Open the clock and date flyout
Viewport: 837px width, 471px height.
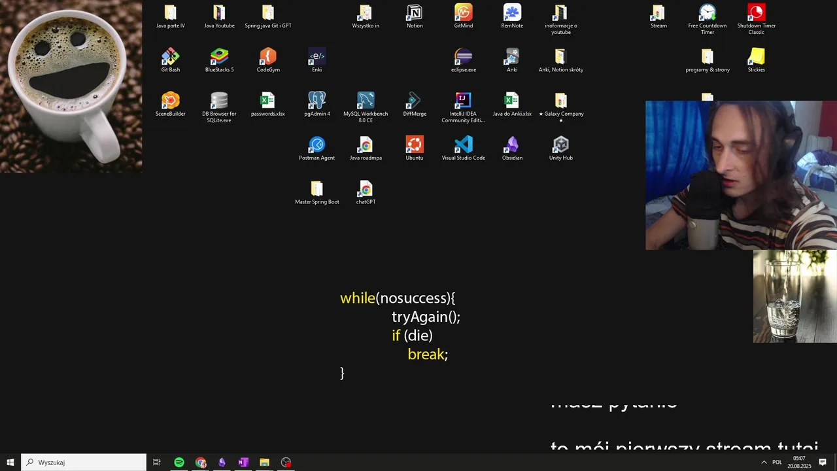pyautogui.click(x=799, y=462)
